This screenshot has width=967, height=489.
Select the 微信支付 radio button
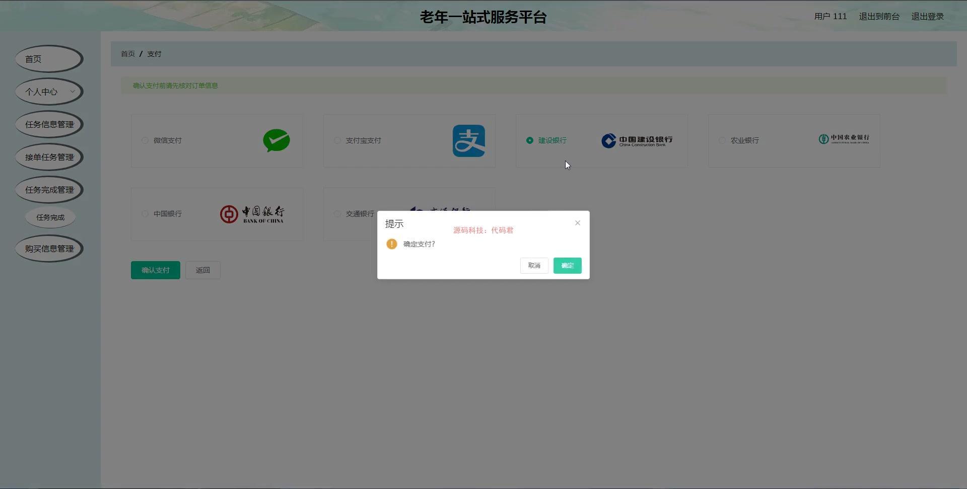tap(145, 140)
